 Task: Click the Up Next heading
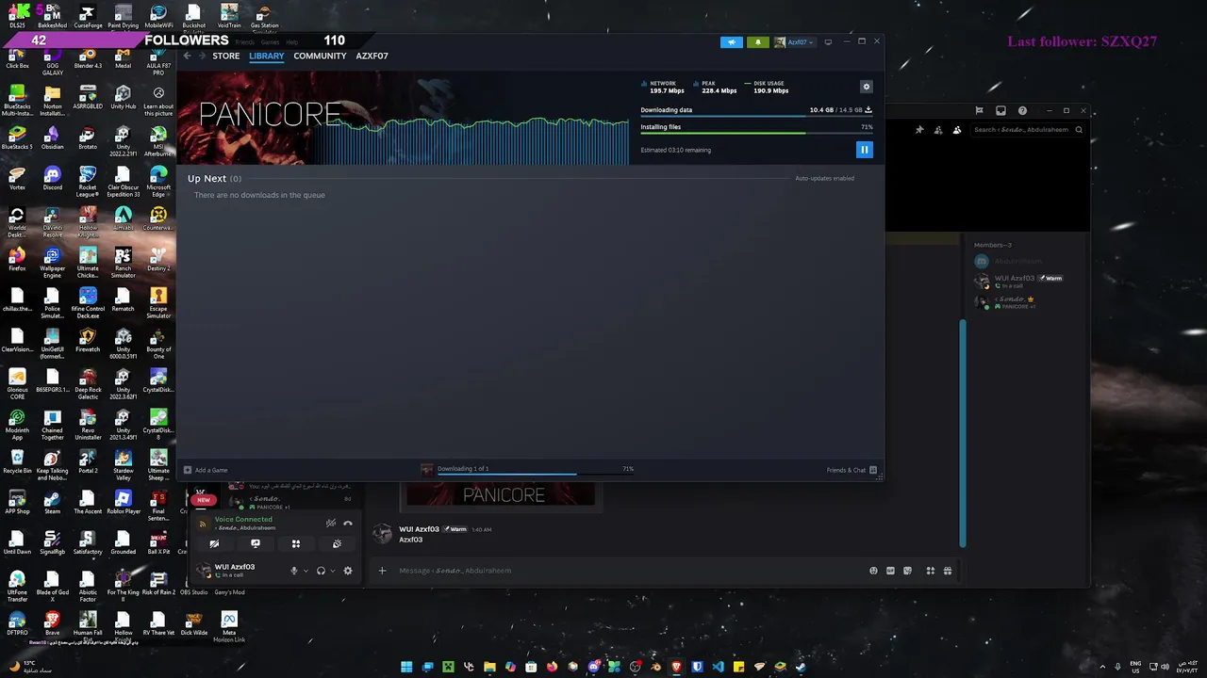[x=207, y=178]
